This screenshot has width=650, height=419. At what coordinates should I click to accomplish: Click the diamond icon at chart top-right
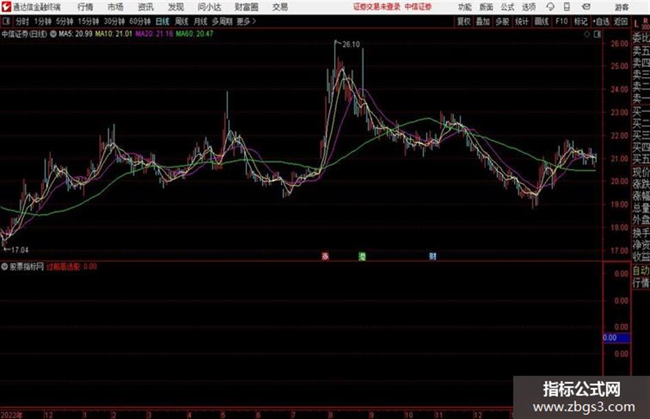[587, 34]
